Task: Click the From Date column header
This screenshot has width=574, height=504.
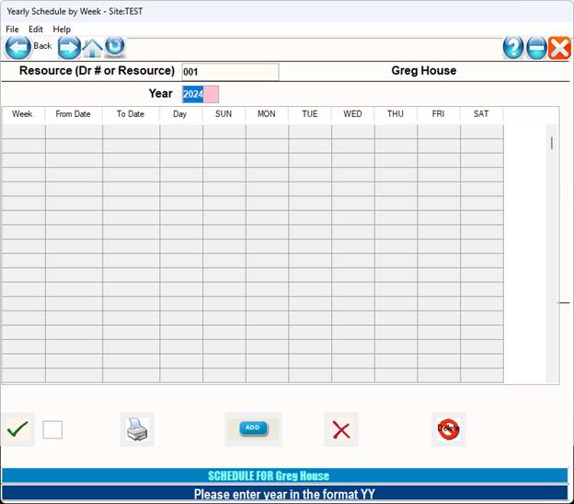Action: point(74,114)
